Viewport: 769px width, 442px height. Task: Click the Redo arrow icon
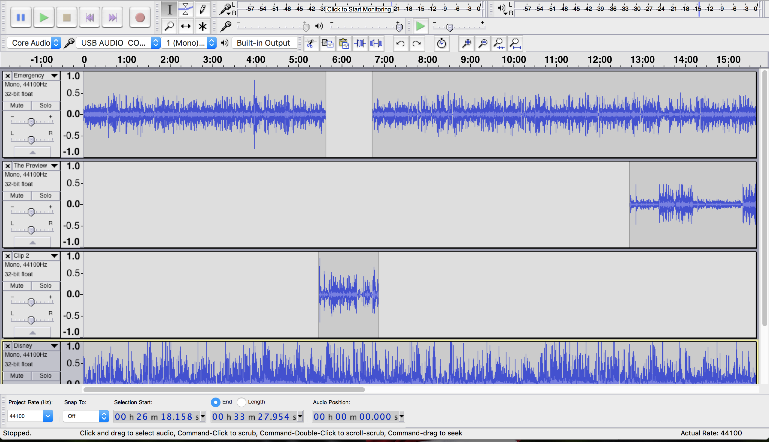click(x=417, y=44)
